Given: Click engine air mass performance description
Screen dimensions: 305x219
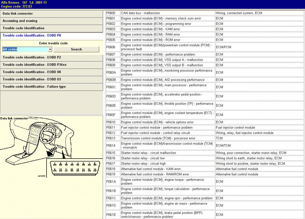Looking at the screenshot, I should tap(167, 205).
